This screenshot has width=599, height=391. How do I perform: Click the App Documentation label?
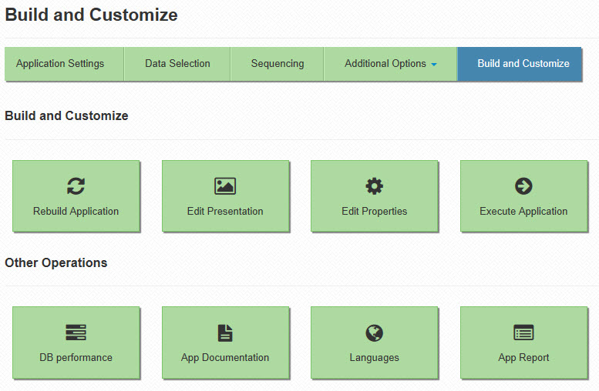click(225, 358)
